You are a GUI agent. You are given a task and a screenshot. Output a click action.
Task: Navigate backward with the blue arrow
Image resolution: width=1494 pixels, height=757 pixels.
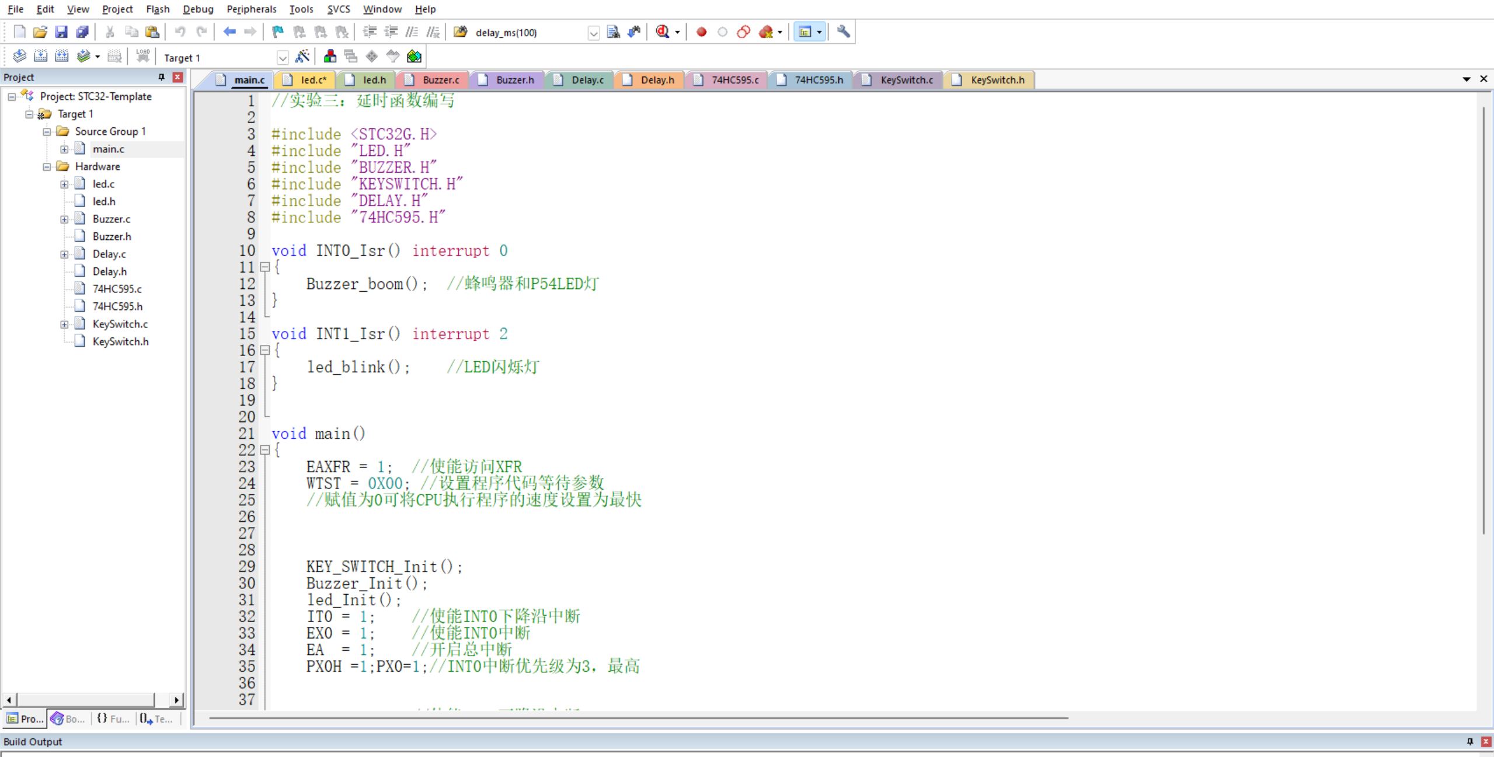(x=229, y=32)
